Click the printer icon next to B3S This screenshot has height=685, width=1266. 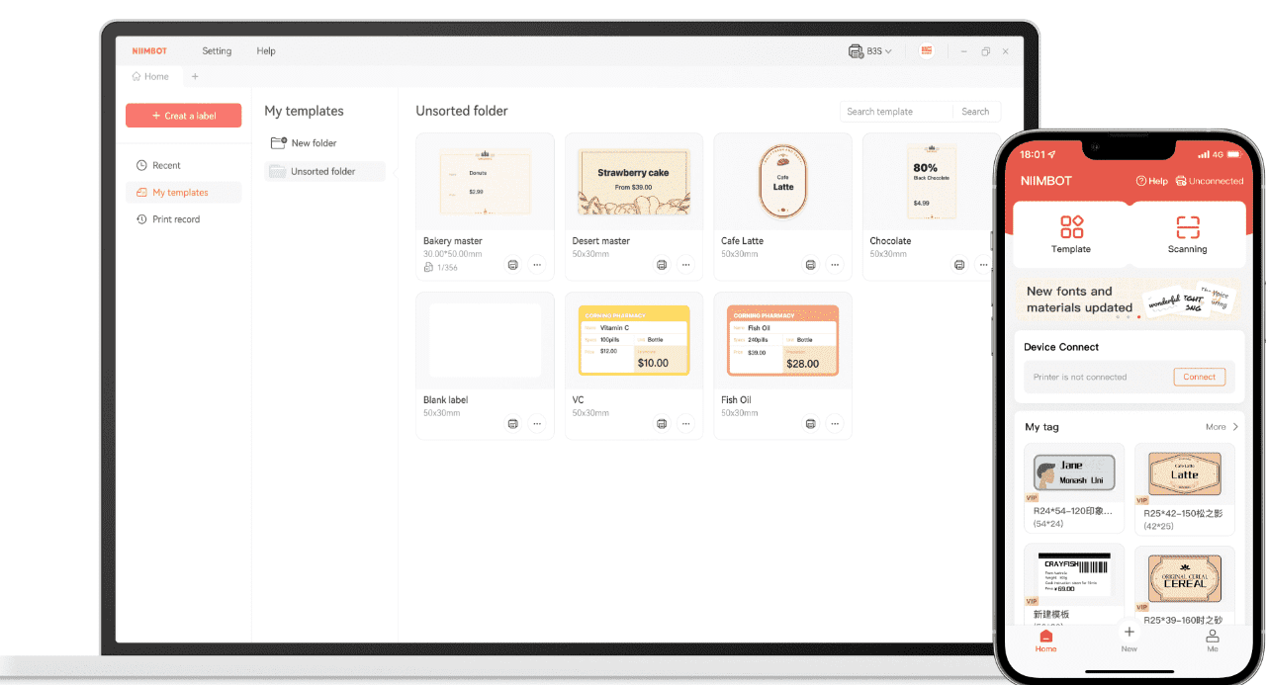[856, 51]
